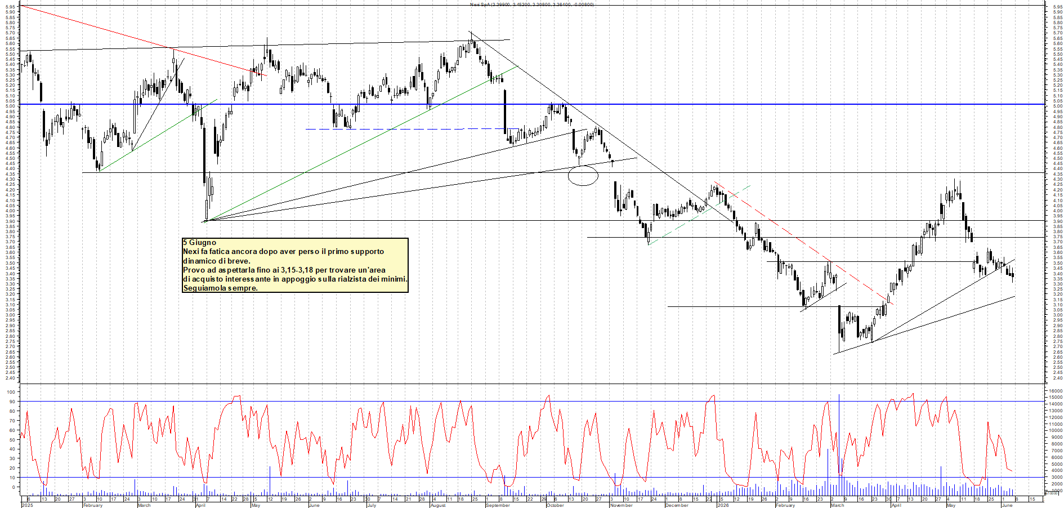Click the note line "dinamico di breve."
The image size is (1064, 508).
point(217,261)
